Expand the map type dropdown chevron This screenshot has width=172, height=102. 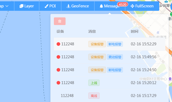(7, 6)
